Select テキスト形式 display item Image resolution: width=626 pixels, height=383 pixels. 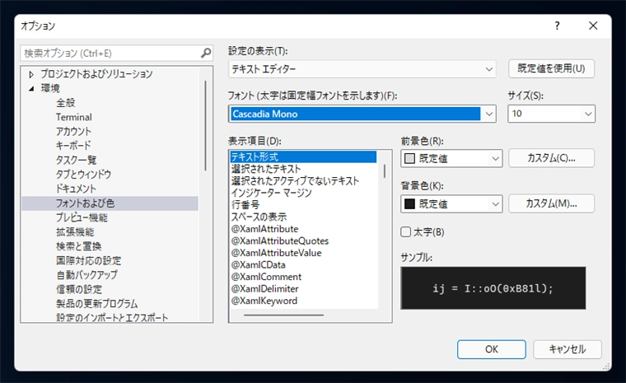(x=303, y=157)
